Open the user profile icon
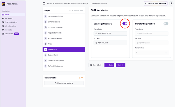The width and height of the screenshot is (175, 107). click(171, 3)
